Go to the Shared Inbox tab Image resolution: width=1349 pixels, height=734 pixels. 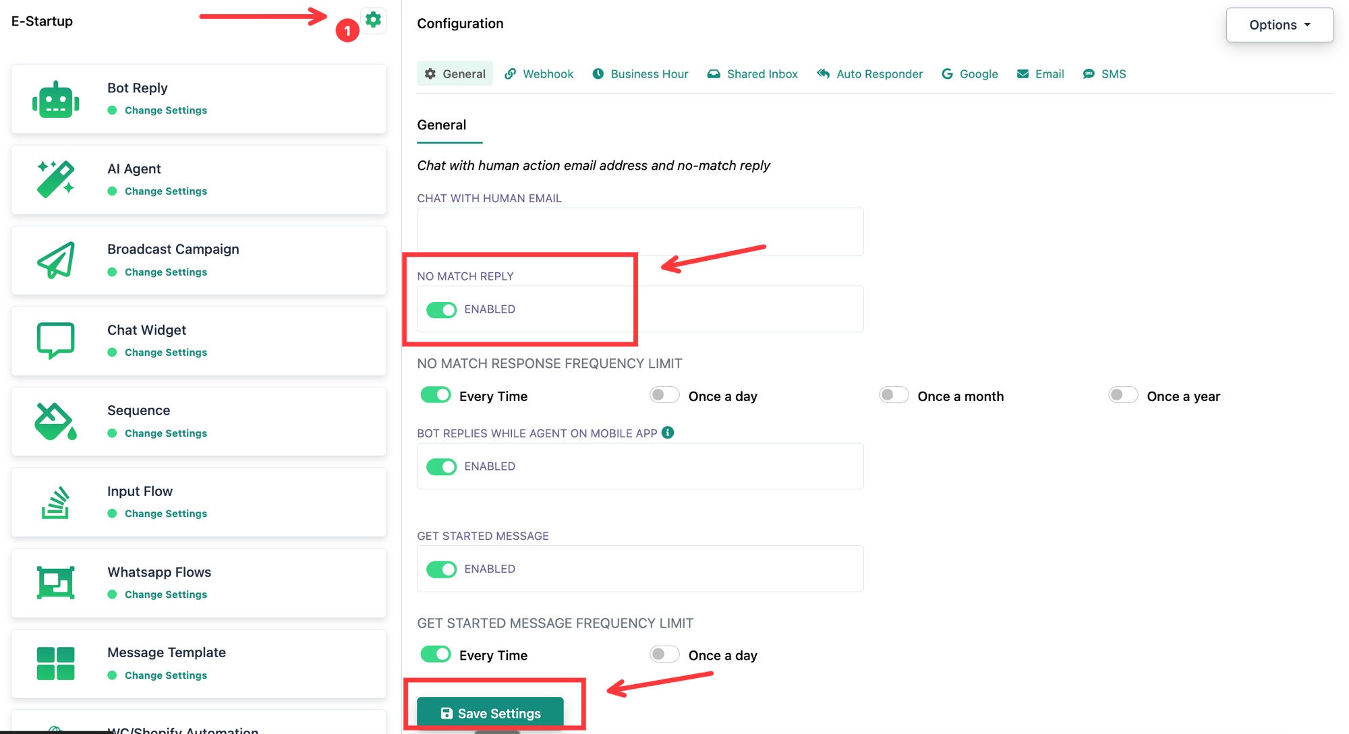pyautogui.click(x=752, y=73)
